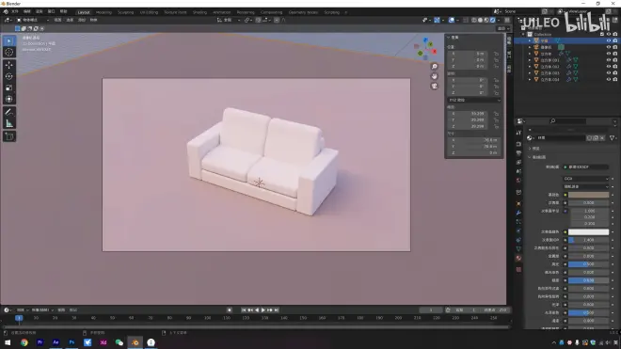Toggle camera view with viewport camera icon
The image size is (621, 349).
pyautogui.click(x=435, y=86)
